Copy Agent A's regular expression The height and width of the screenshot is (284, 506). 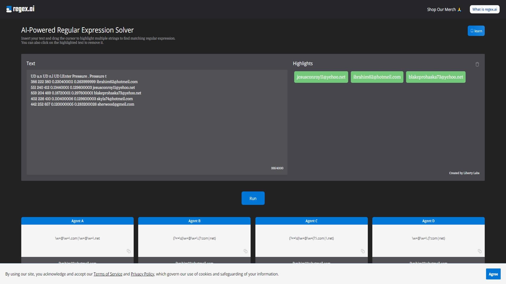click(x=128, y=251)
